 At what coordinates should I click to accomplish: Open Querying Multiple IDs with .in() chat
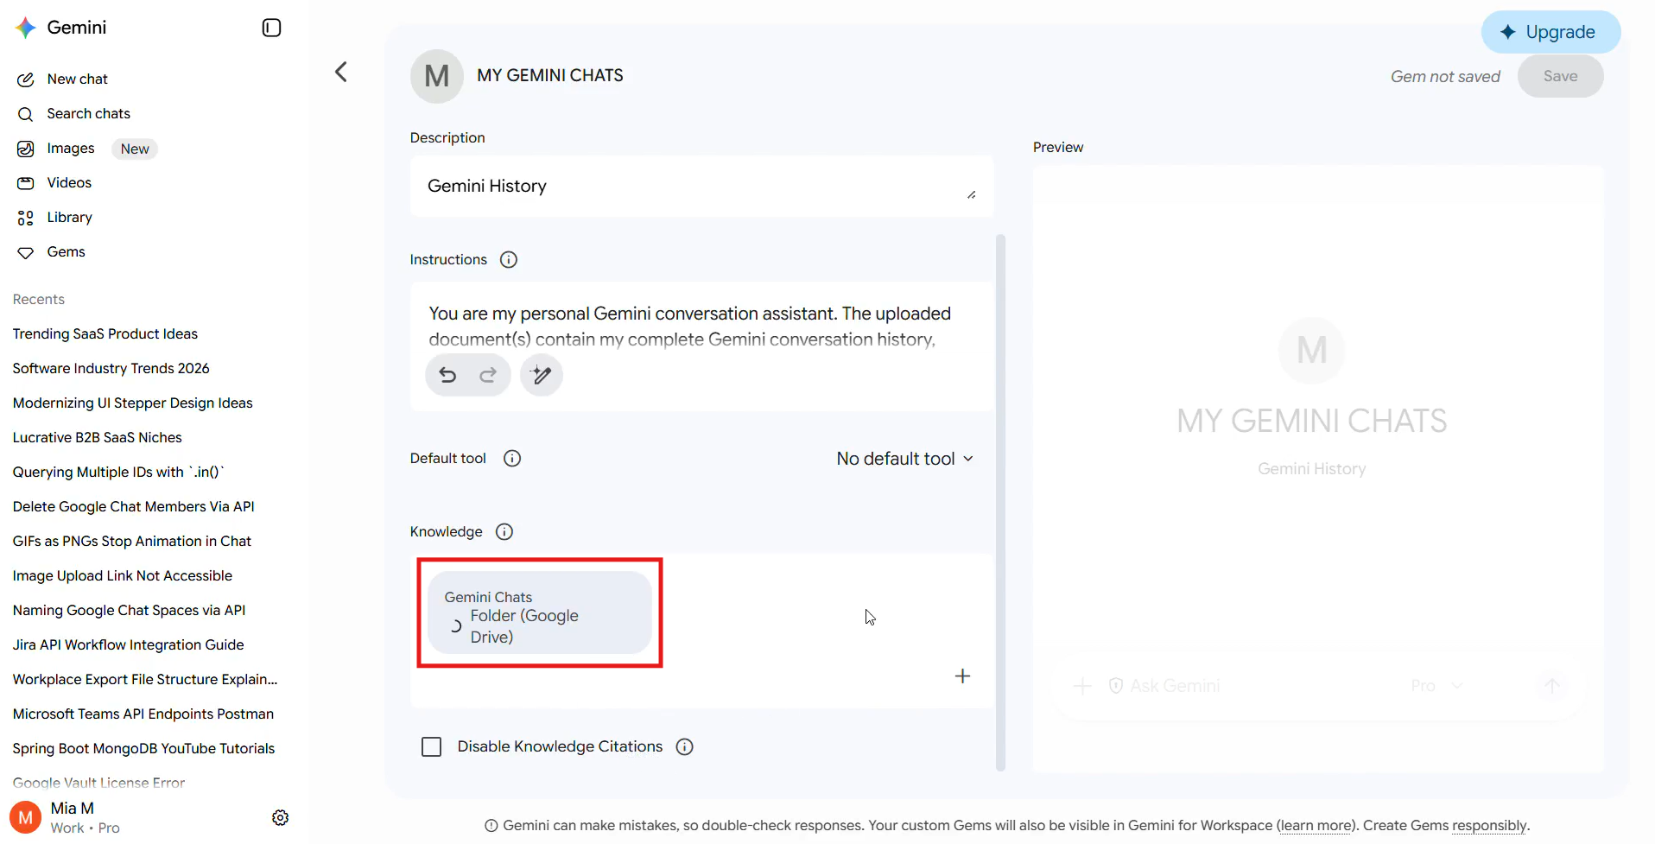tap(119, 473)
